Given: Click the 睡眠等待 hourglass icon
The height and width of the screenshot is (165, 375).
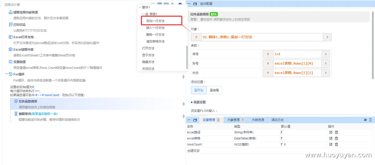Looking at the screenshot, I should [16, 114].
